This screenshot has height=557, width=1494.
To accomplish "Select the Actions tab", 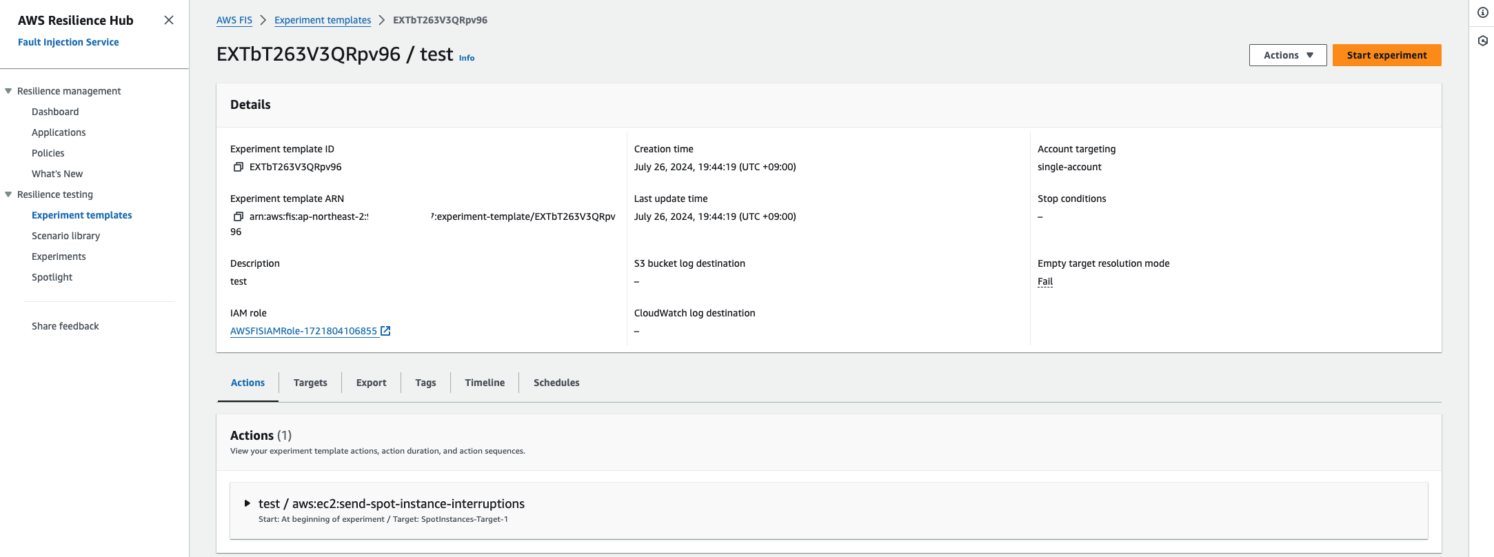I will coord(248,383).
